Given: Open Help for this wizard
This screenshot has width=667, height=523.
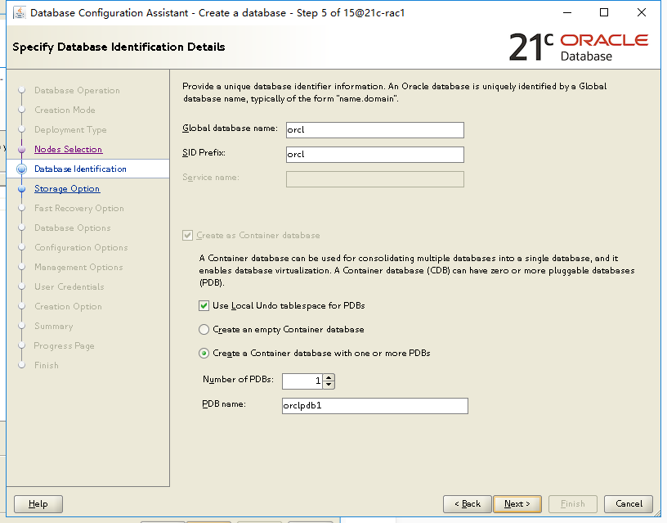Looking at the screenshot, I should coord(38,504).
